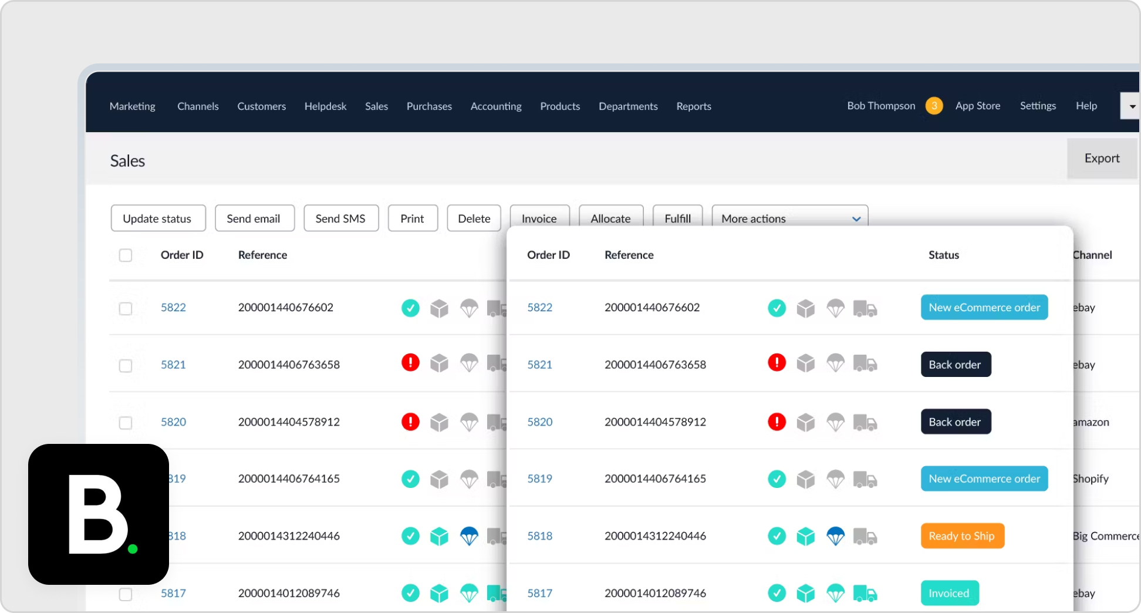Image resolution: width=1141 pixels, height=613 pixels.
Task: Open the Accounting menu
Action: pos(495,106)
